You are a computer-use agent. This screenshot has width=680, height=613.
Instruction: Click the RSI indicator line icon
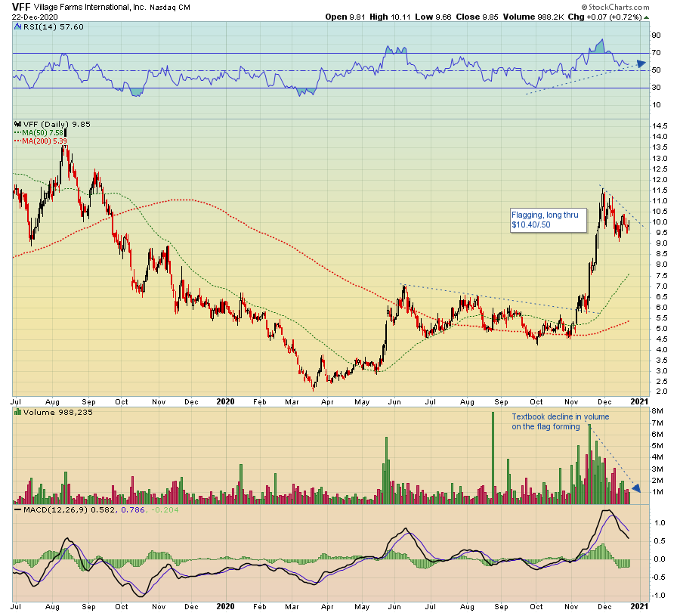click(x=18, y=27)
